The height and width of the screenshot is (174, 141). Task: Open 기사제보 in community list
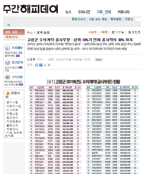(x=12, y=110)
